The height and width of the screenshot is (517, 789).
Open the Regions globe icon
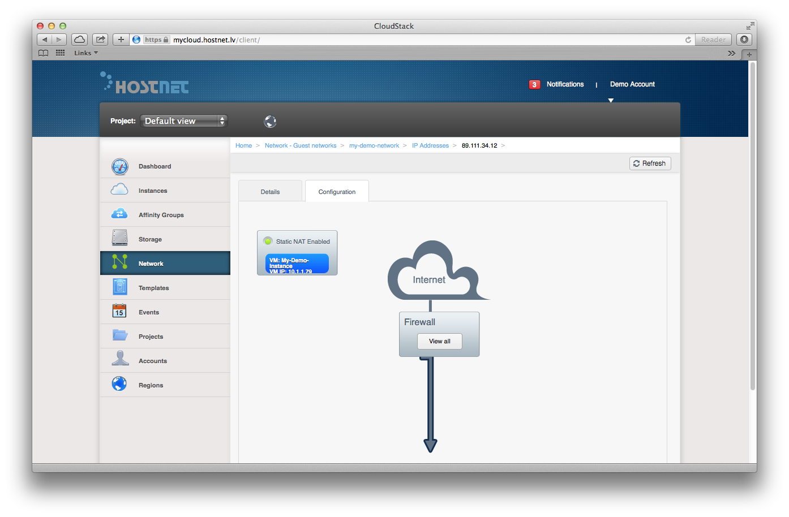pos(119,384)
